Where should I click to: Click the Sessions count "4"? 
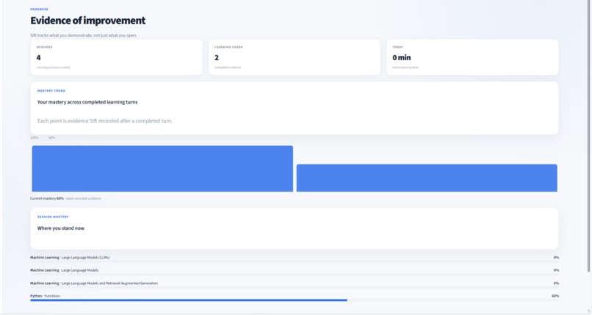click(38, 58)
